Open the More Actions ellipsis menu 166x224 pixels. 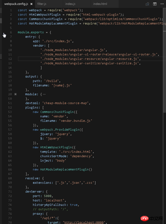(x=162, y=4)
